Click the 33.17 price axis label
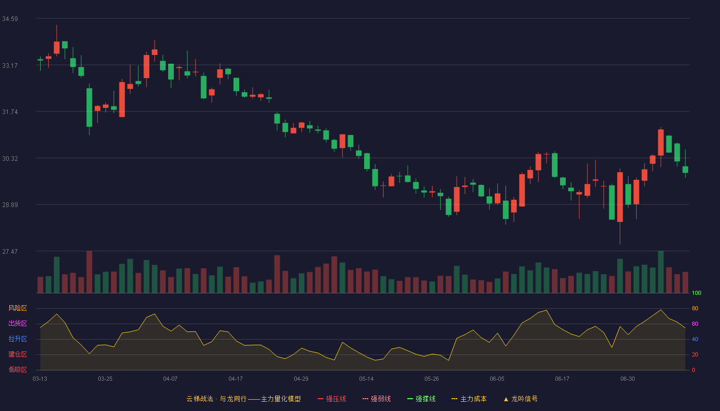 click(x=10, y=66)
